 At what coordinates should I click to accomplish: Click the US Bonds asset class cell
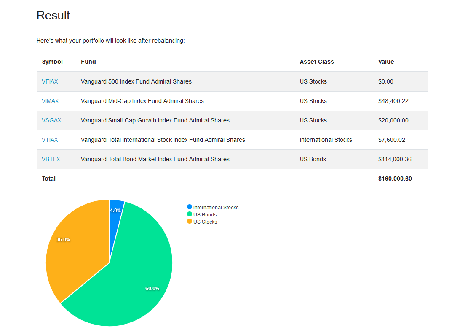[313, 160]
